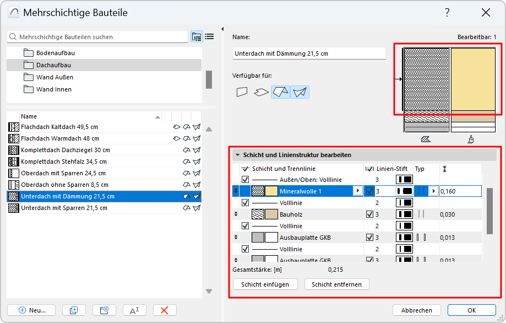Viewport: 506px width, 323px height.
Task: Sort composite list by Name column
Action: [x=90, y=117]
